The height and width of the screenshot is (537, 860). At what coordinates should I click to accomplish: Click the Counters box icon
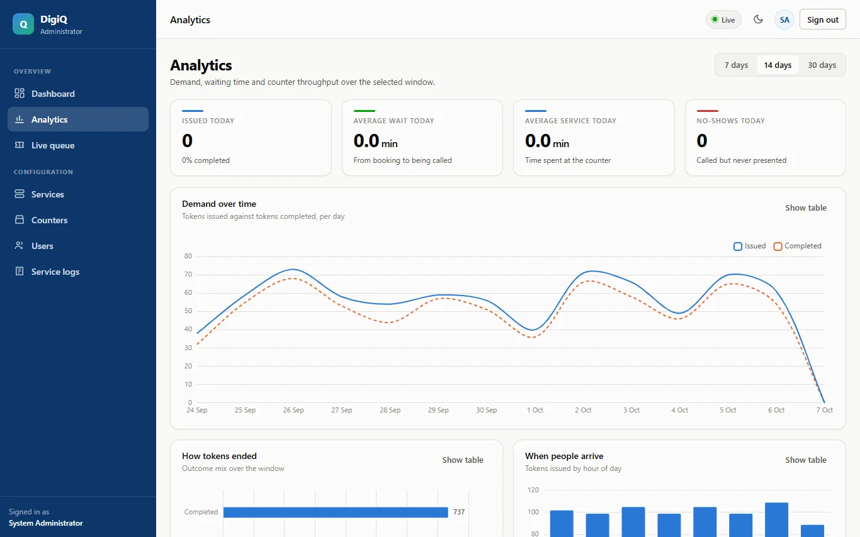tap(20, 220)
